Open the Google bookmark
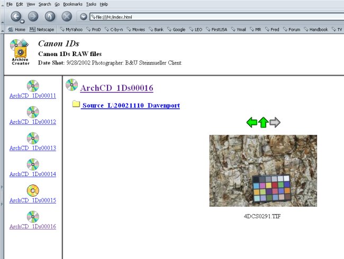This screenshot has height=259, width=344. click(176, 30)
